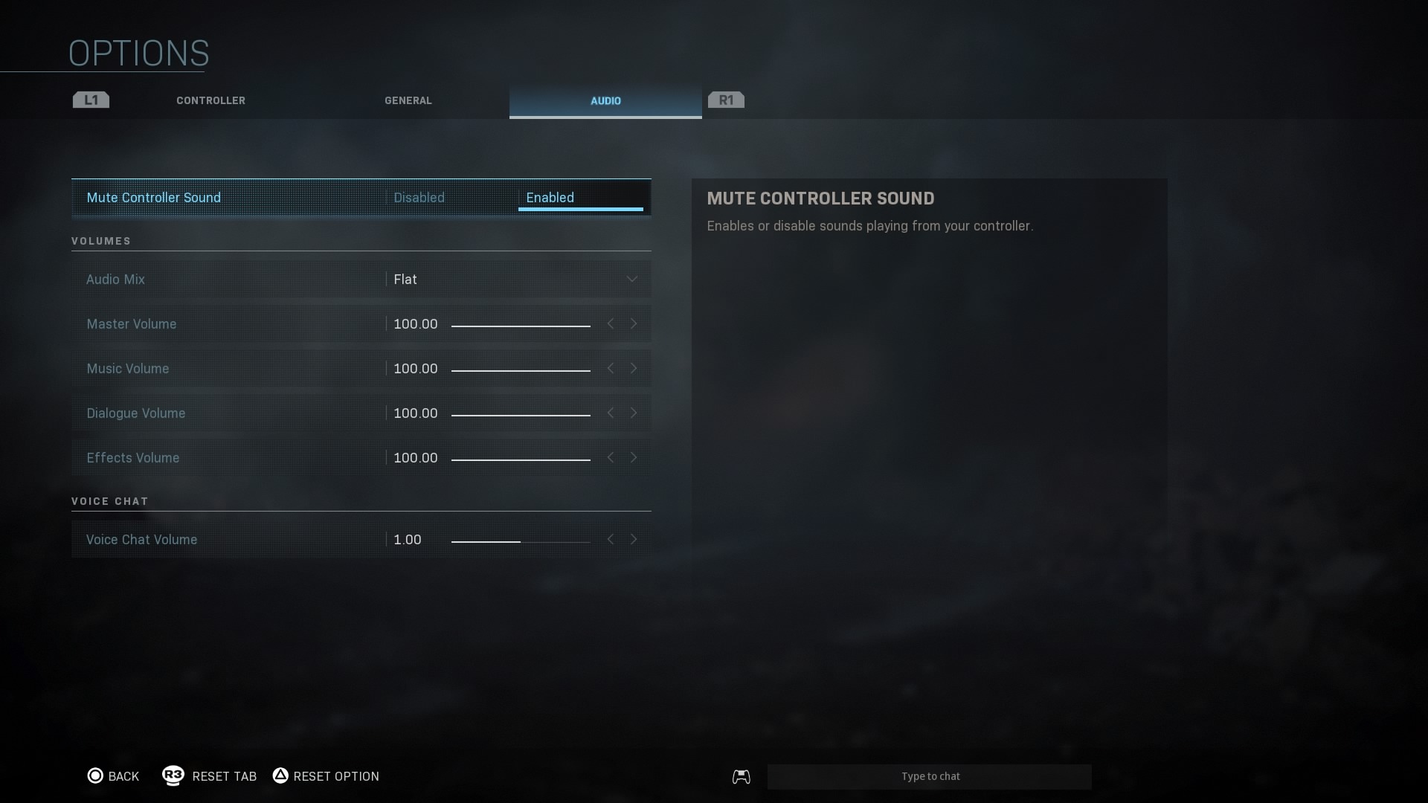
Task: Click the right arrow on Effects Volume
Action: [634, 457]
